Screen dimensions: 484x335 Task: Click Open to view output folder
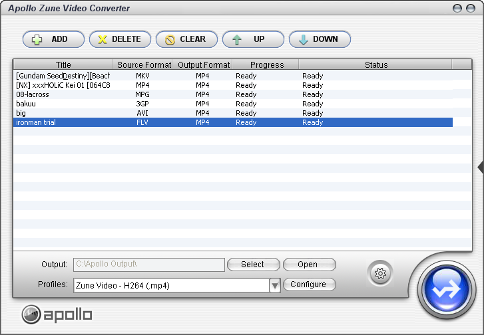click(309, 265)
